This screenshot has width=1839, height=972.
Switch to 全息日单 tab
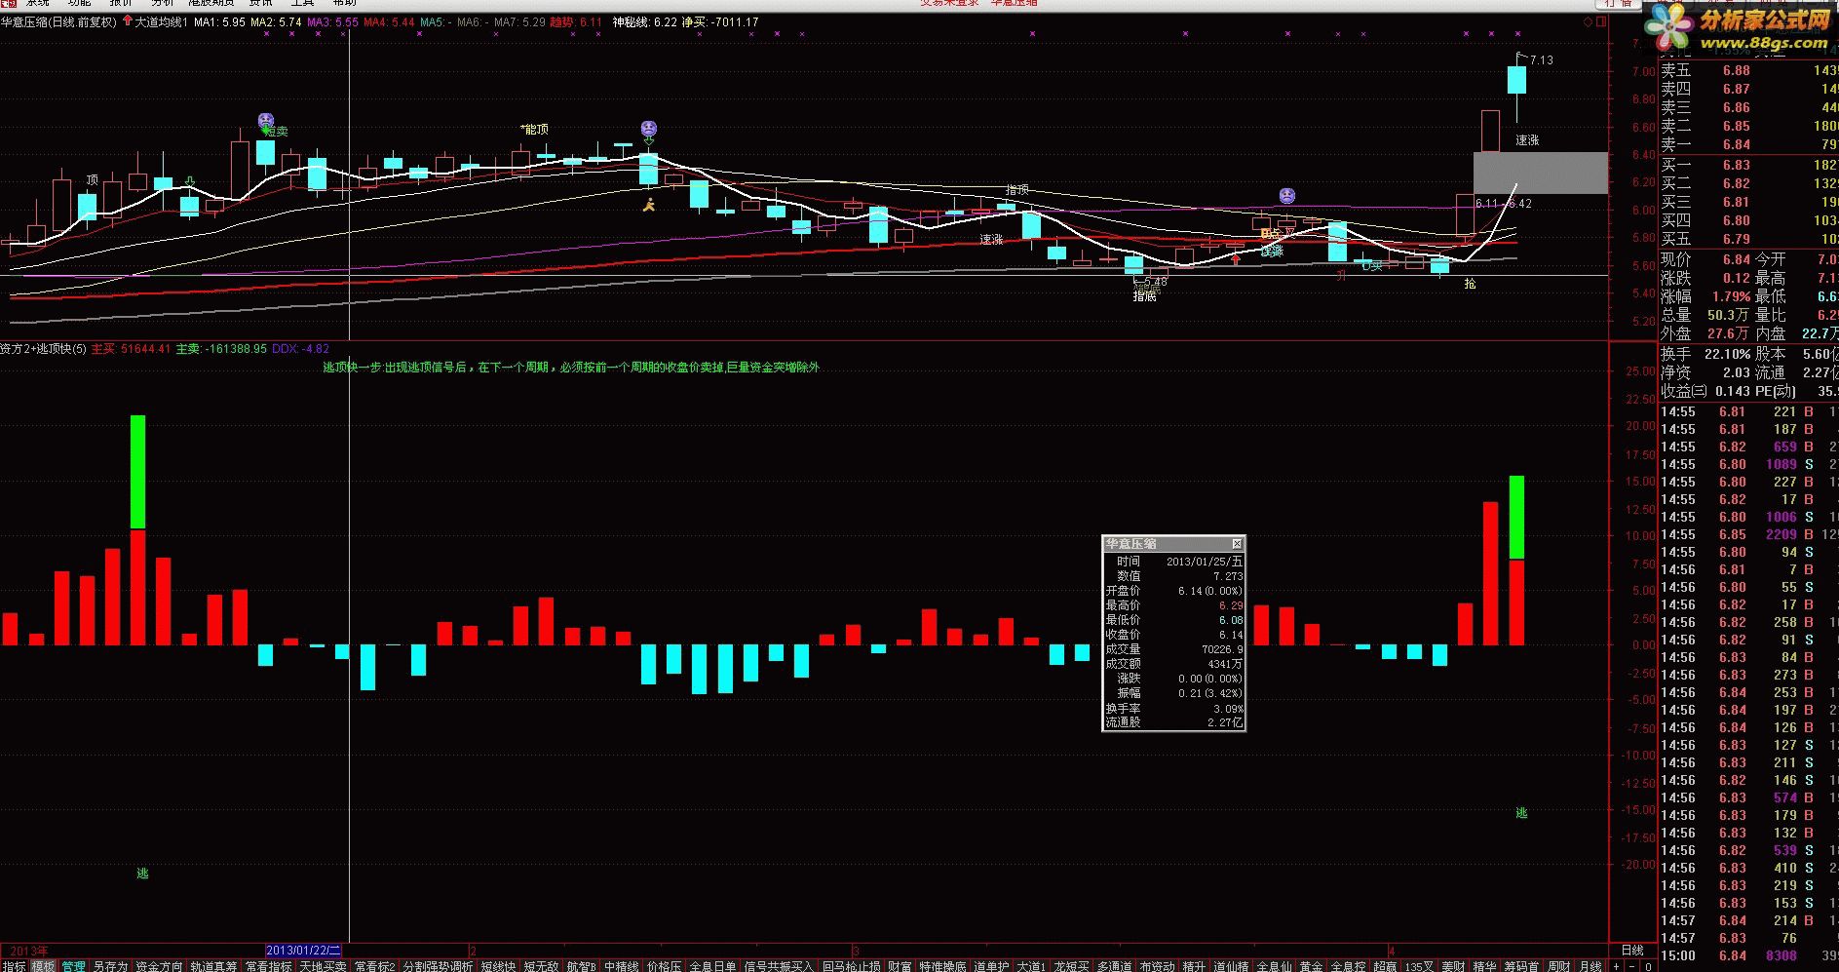[x=712, y=966]
